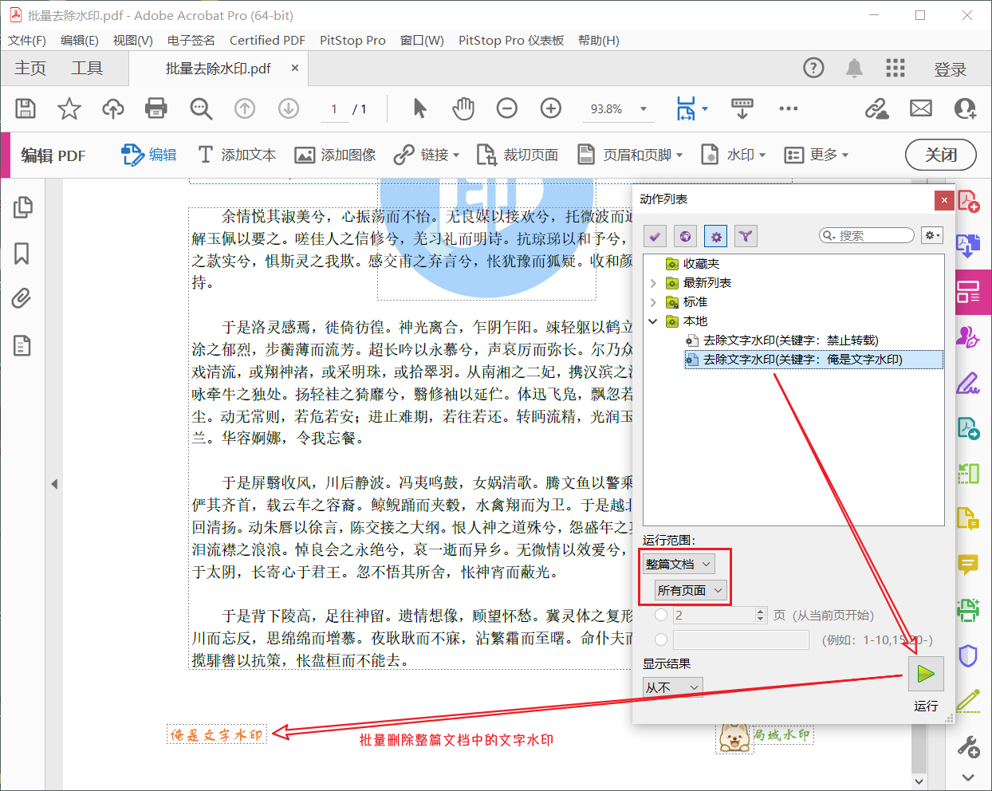This screenshot has width=992, height=791.
Task: Zoom out with the minus circle icon
Action: pos(507,108)
